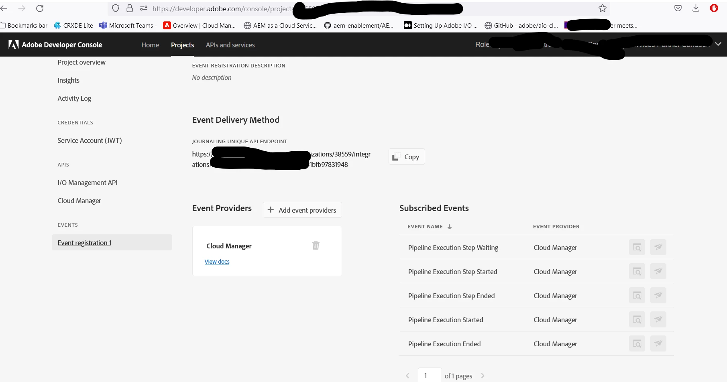Open debug tracing for Pipeline Execution Step Waiting
The width and height of the screenshot is (727, 382).
(x=637, y=247)
